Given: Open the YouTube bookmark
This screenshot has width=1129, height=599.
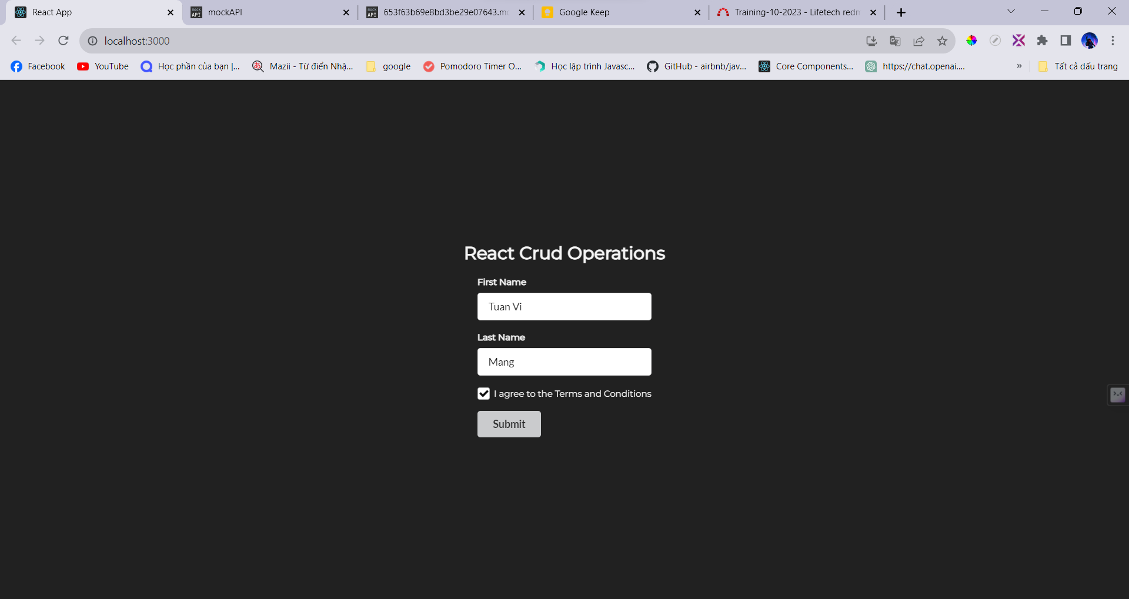Looking at the screenshot, I should tap(103, 66).
